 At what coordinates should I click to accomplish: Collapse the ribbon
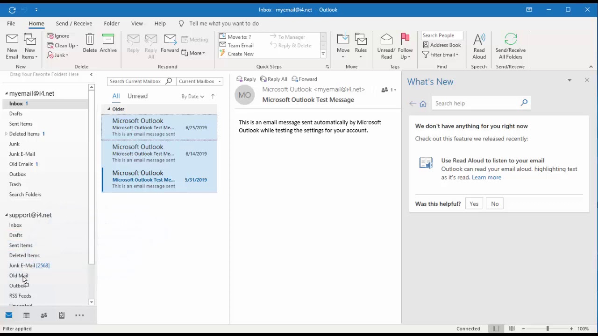pos(591,67)
